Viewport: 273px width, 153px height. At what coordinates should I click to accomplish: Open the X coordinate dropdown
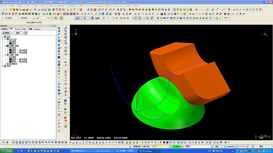coord(14,18)
